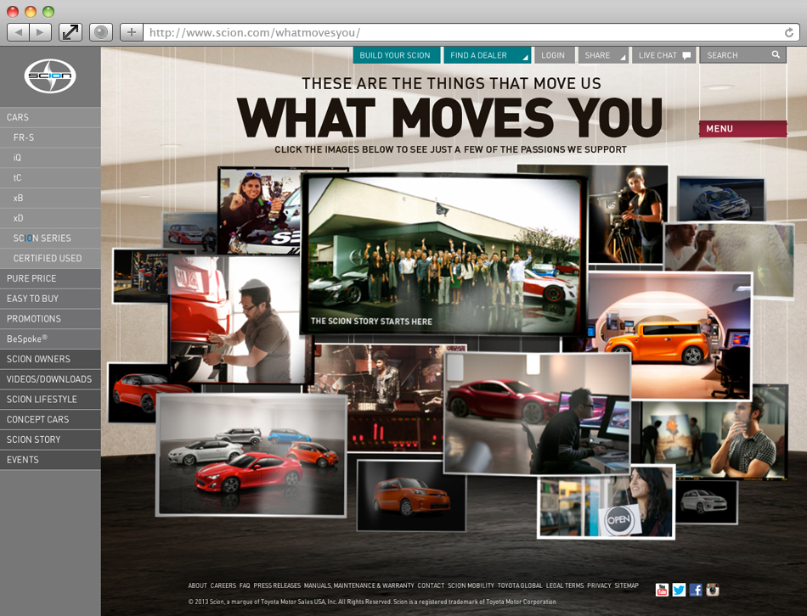Expand the Share dropdown

[x=603, y=55]
